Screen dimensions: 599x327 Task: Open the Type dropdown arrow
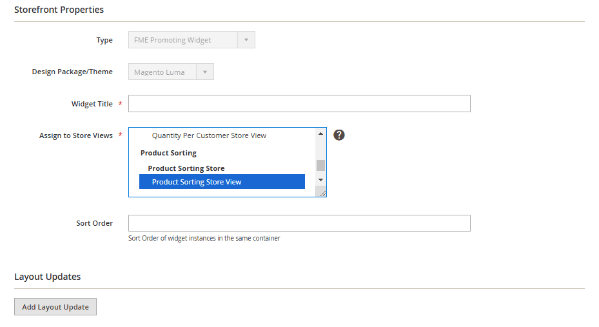(246, 40)
